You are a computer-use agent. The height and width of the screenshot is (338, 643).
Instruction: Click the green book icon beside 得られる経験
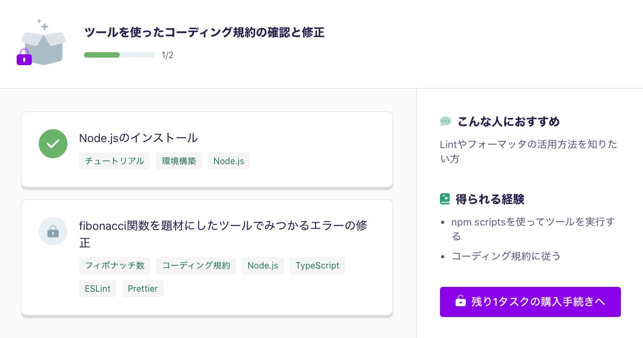pos(445,199)
